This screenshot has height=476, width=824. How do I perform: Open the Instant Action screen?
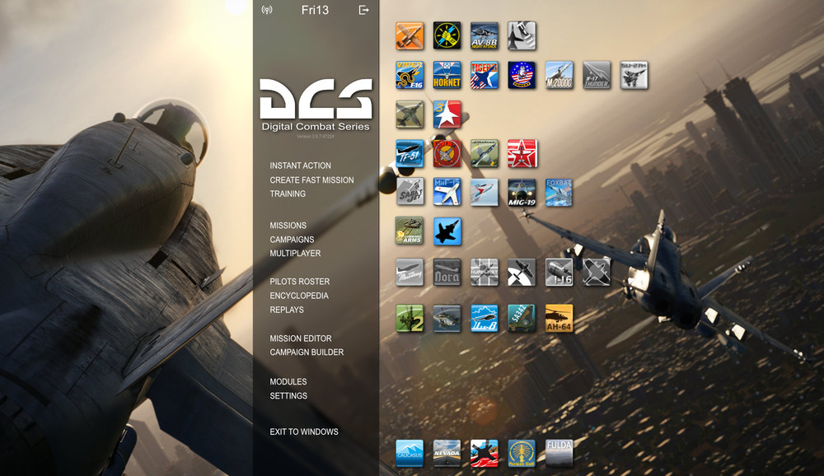click(300, 165)
